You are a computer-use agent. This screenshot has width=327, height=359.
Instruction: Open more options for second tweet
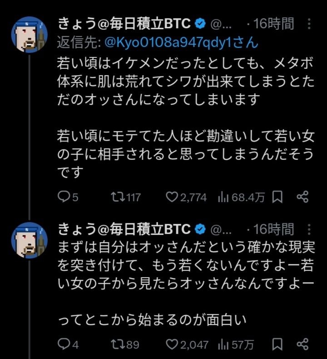click(x=309, y=229)
